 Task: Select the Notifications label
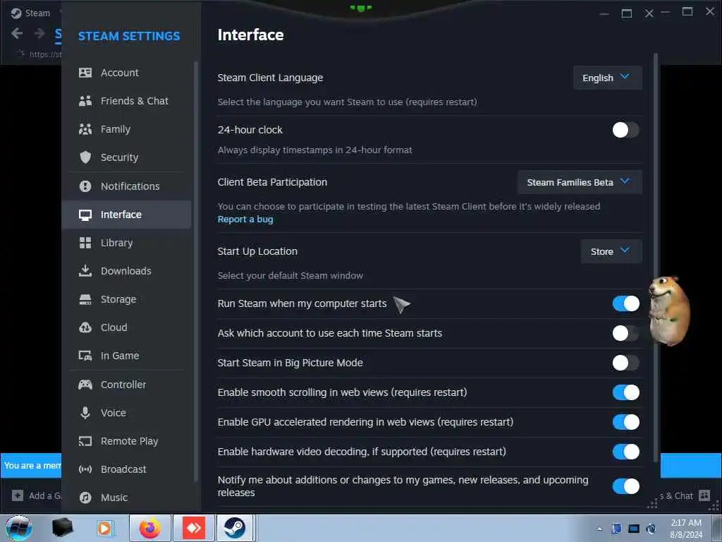[x=130, y=186]
